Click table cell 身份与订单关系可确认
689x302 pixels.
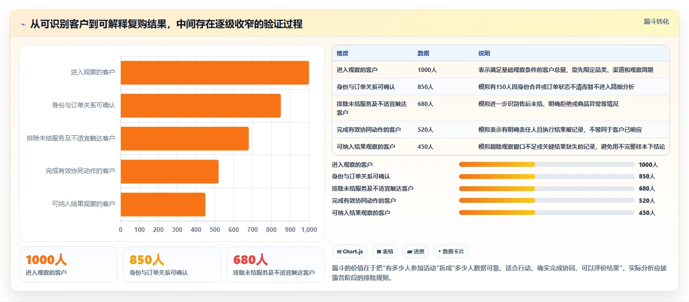366,87
